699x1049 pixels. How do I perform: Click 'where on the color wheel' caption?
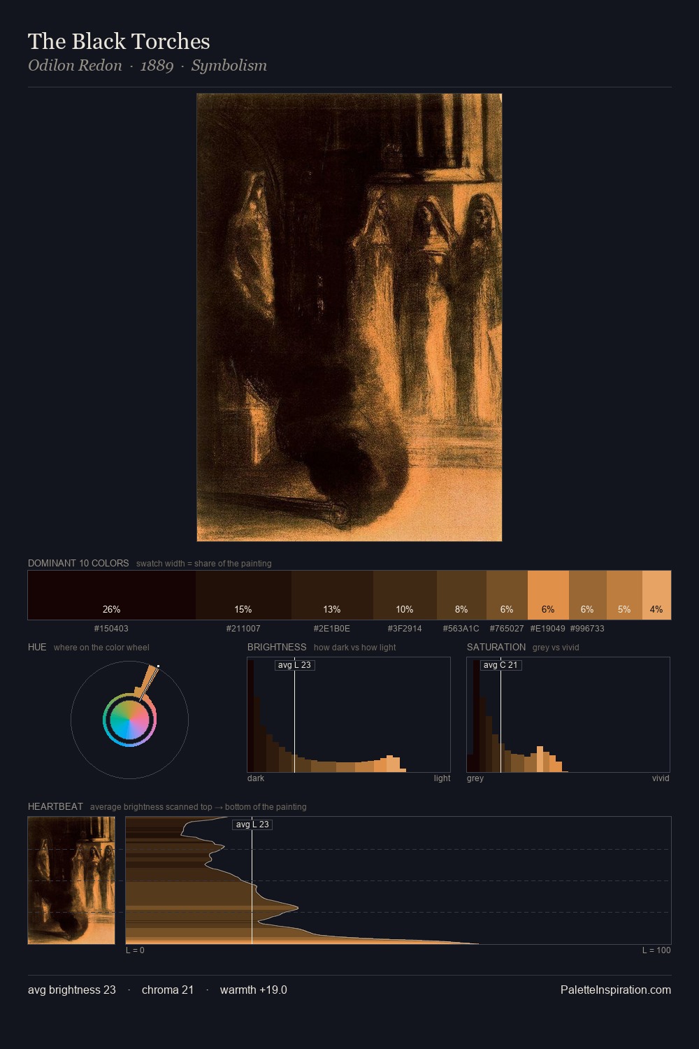coord(101,648)
